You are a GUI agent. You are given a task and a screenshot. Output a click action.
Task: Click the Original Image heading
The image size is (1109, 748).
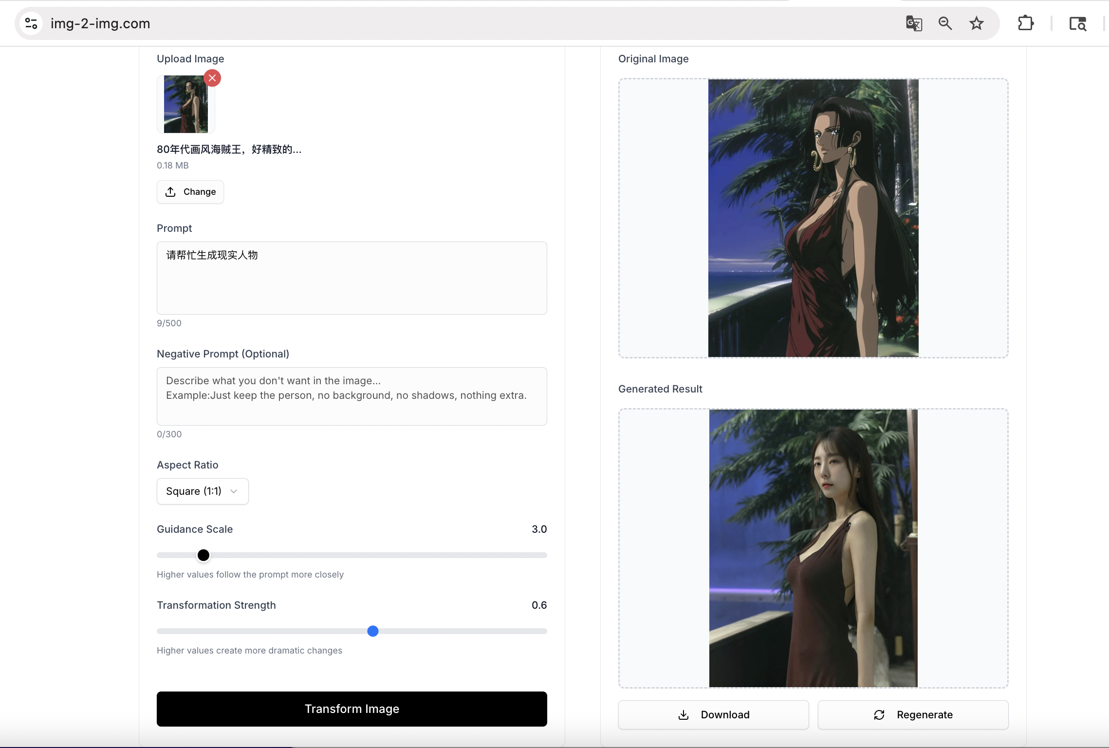click(x=653, y=59)
